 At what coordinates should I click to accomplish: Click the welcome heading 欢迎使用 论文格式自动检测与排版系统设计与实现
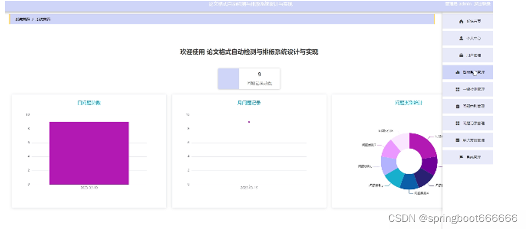click(249, 52)
